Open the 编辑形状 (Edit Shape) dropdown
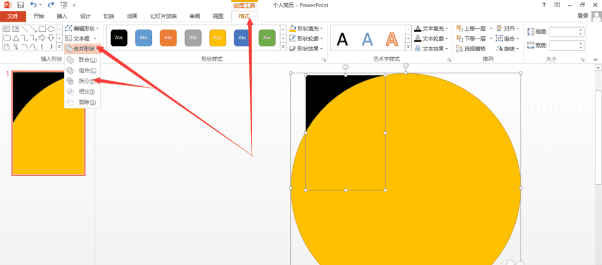This screenshot has width=602, height=265. 82,28
